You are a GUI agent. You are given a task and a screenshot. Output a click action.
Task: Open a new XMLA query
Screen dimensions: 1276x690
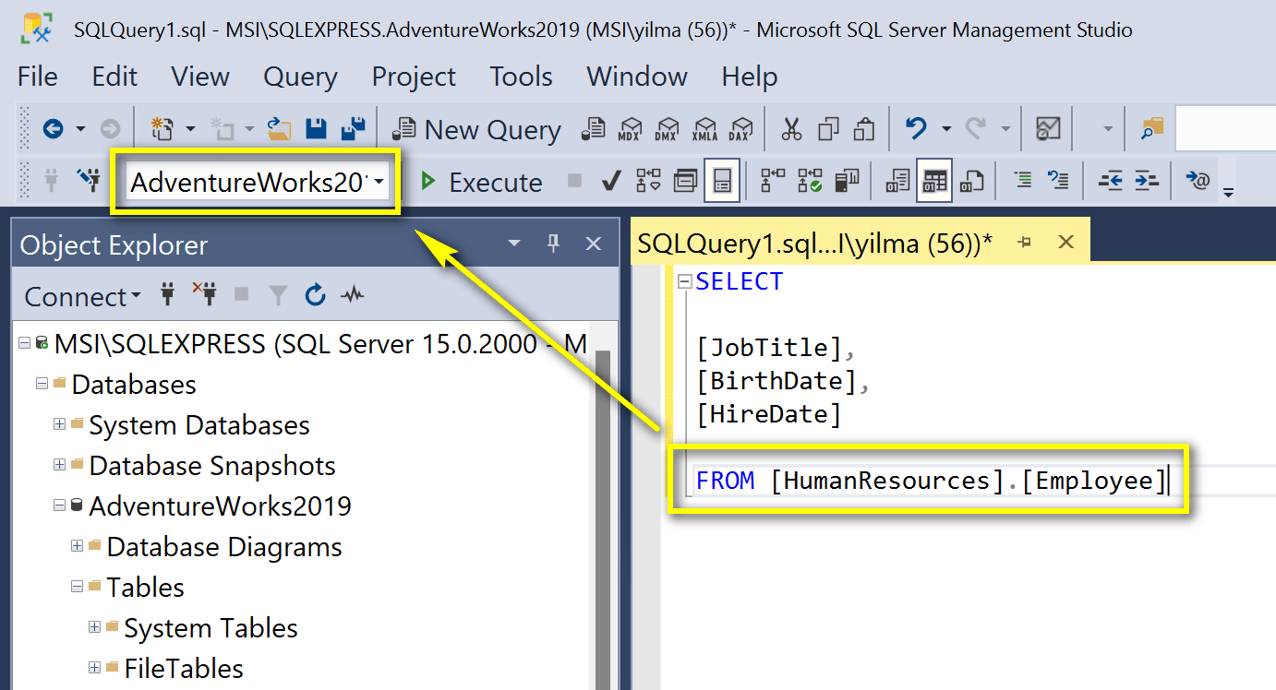(704, 129)
